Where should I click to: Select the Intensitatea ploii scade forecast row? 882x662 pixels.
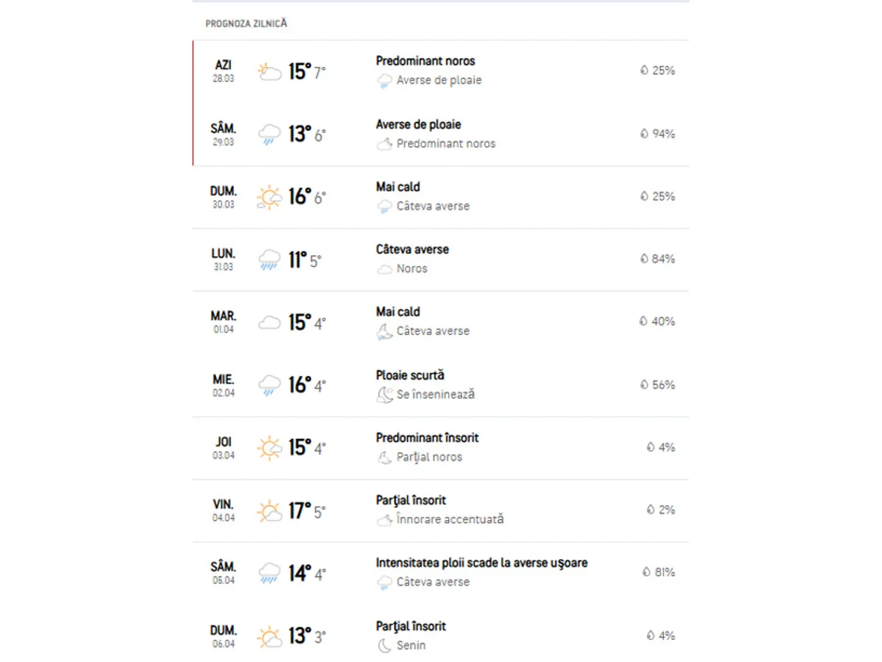tap(481, 563)
